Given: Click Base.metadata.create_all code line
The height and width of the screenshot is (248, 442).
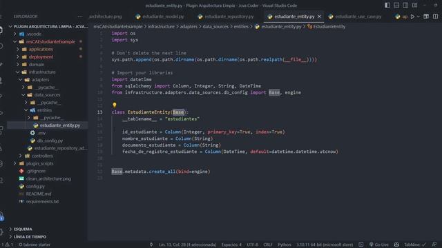Looking at the screenshot, I should click(x=161, y=172).
